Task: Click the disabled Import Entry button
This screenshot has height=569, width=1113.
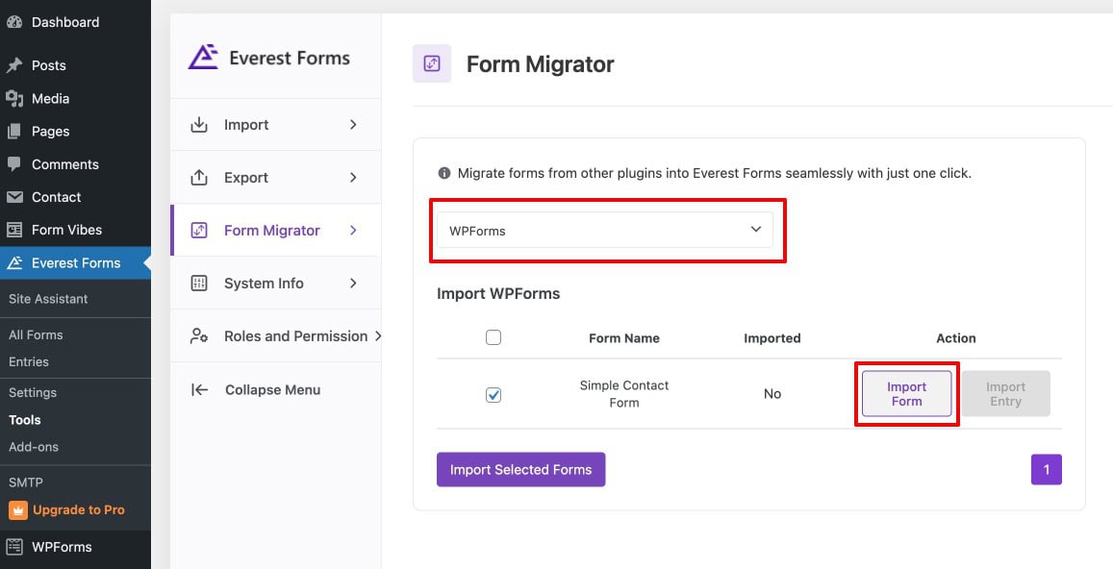Action: [1006, 394]
